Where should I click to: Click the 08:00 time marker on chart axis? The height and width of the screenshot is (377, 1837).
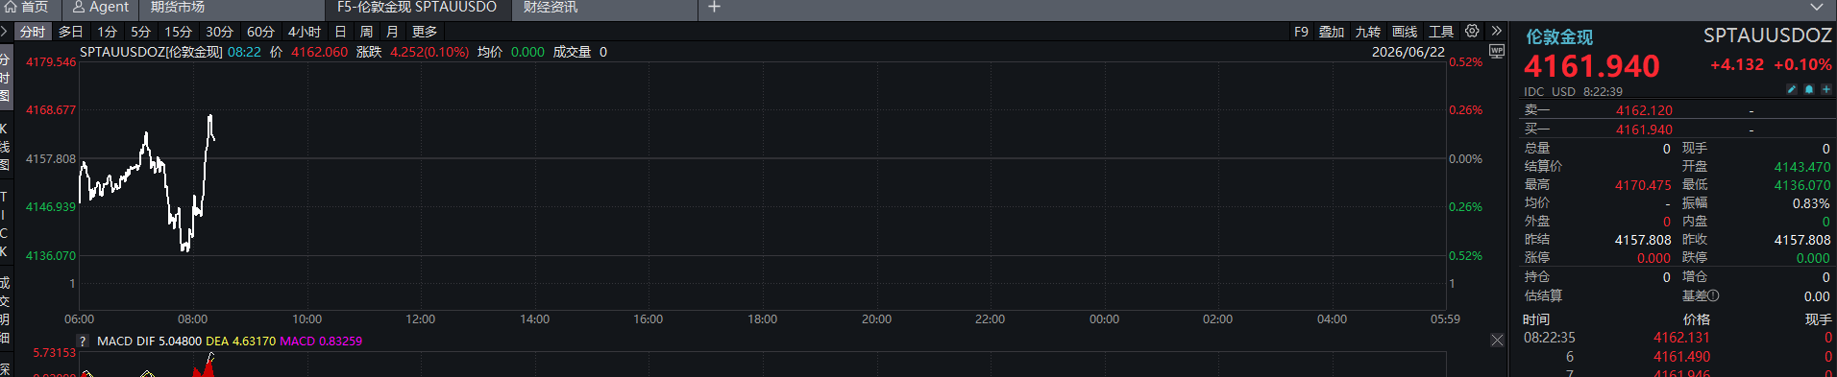click(x=192, y=319)
